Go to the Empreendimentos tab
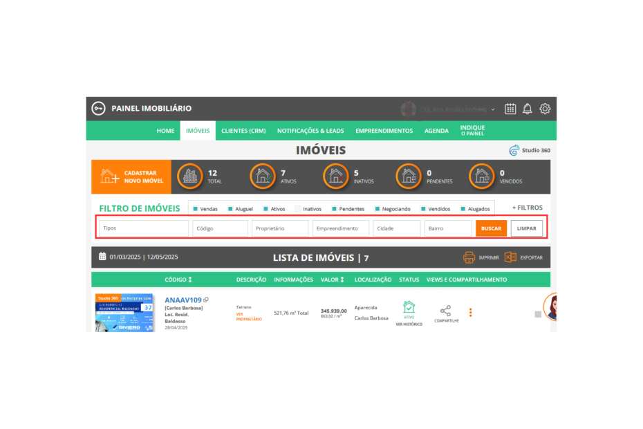The height and width of the screenshot is (429, 643). click(x=384, y=131)
